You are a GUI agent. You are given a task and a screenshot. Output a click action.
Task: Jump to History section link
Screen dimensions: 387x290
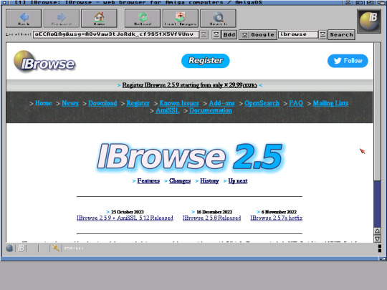209,180
